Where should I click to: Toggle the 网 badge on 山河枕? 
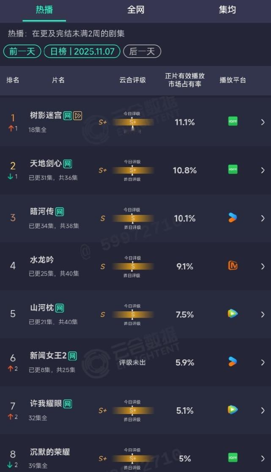[x=60, y=307]
